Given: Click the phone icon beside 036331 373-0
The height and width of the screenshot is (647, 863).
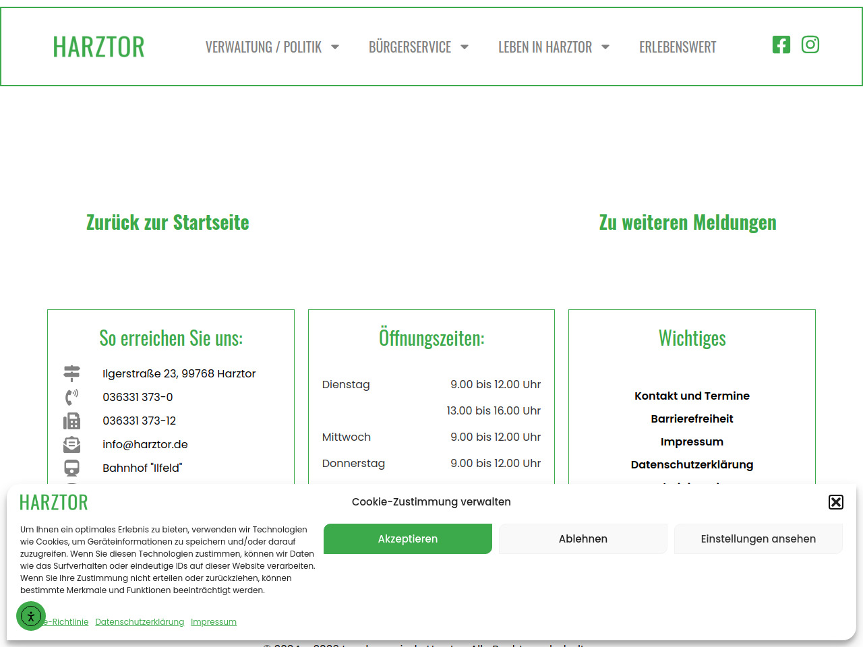Looking at the screenshot, I should [x=72, y=397].
